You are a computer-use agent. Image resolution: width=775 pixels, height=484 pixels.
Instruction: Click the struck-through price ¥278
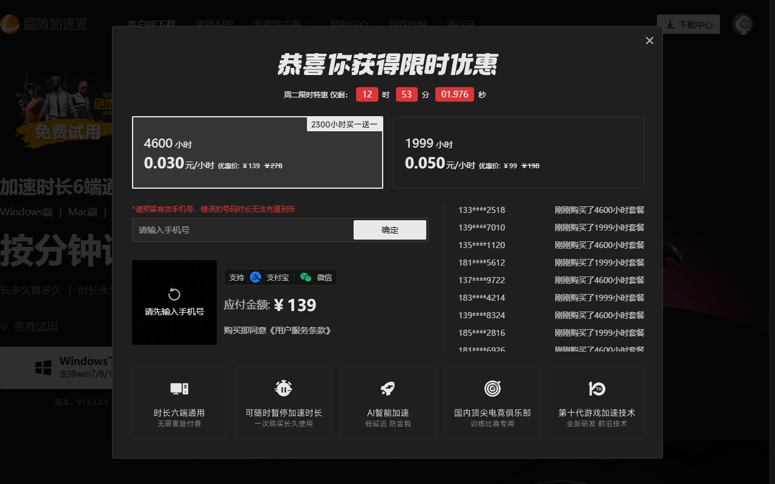274,166
